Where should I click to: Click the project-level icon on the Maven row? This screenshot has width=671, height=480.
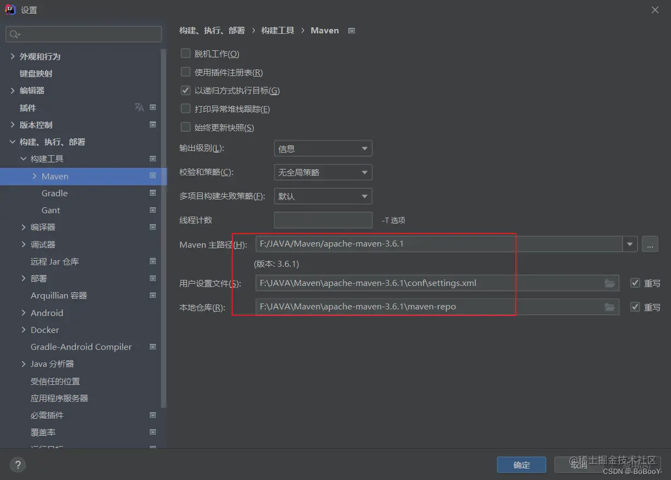point(153,176)
